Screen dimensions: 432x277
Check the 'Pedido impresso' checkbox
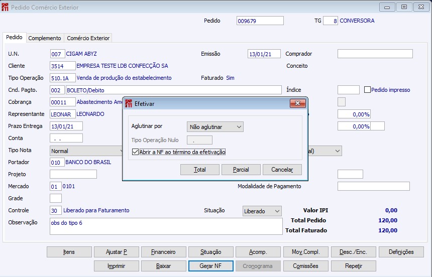367,90
